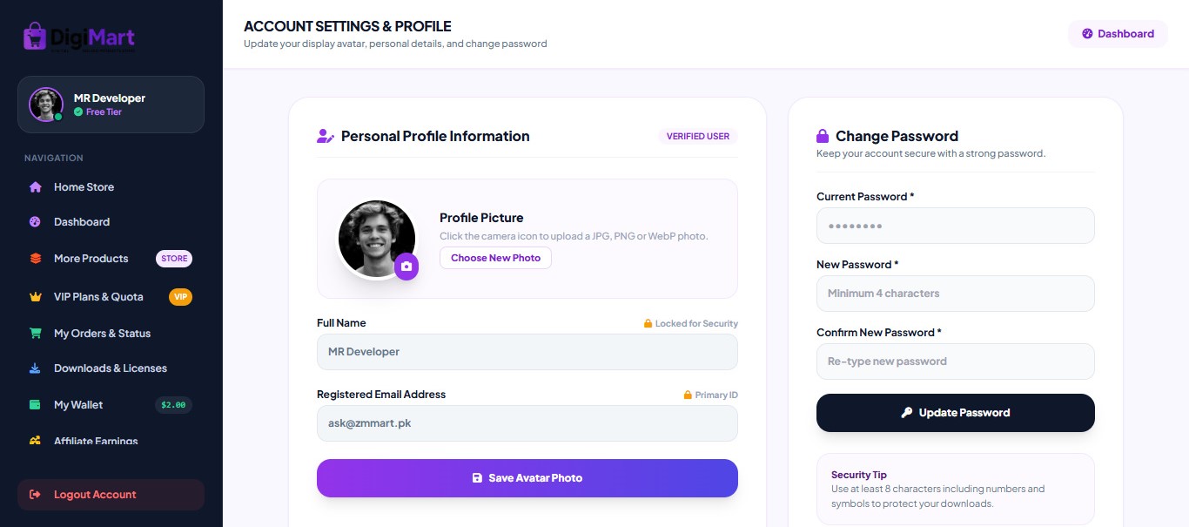
Task: Click Update Password button
Action: coord(956,413)
